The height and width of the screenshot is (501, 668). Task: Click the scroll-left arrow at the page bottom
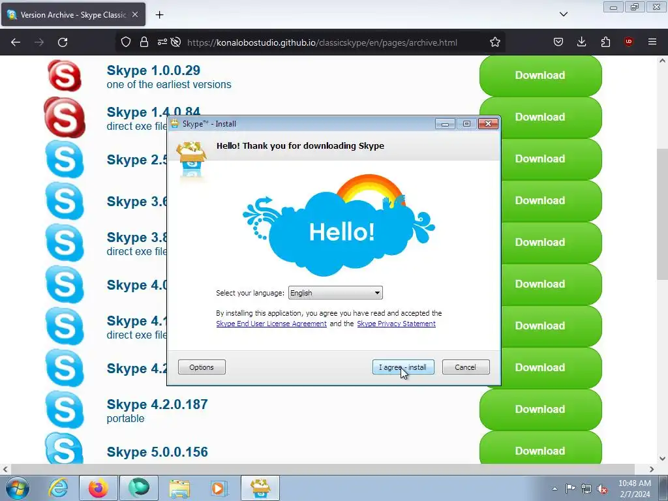click(5, 469)
